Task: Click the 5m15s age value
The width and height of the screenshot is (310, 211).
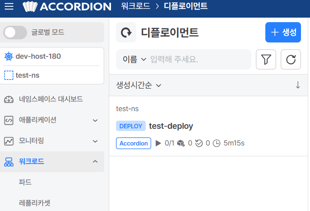Action: (234, 143)
